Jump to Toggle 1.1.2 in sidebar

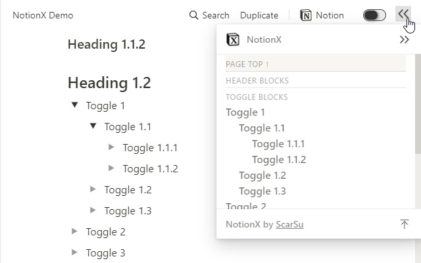[x=278, y=159]
